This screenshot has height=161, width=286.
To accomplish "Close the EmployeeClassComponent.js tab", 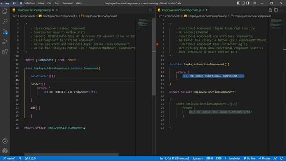I will coord(57,10).
